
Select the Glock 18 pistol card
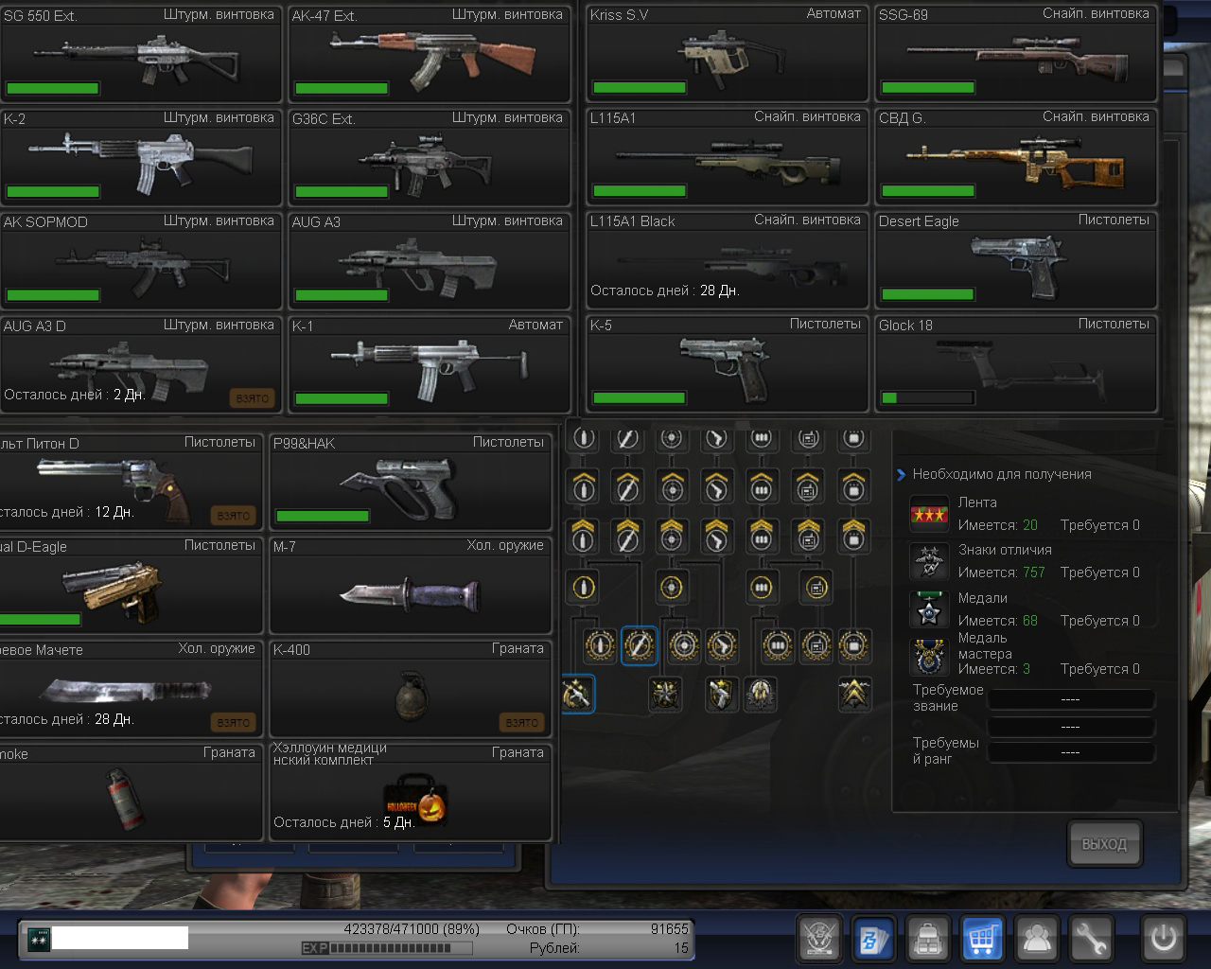[1016, 364]
